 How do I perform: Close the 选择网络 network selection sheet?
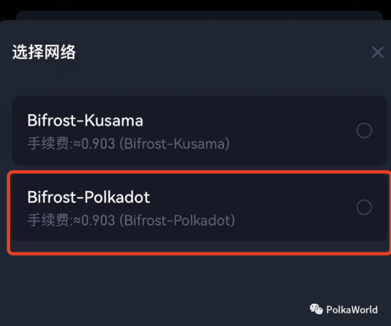tap(377, 53)
